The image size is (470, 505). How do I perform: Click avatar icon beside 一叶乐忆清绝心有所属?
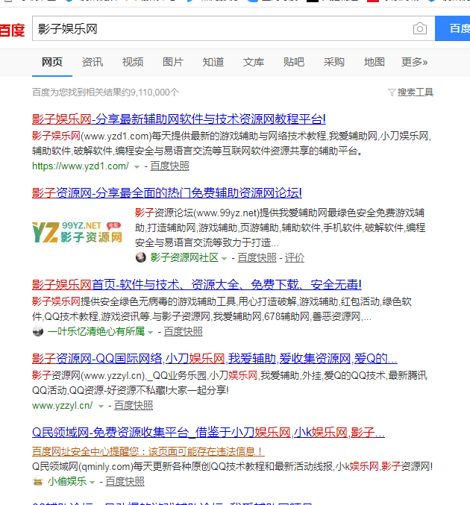pos(38,331)
